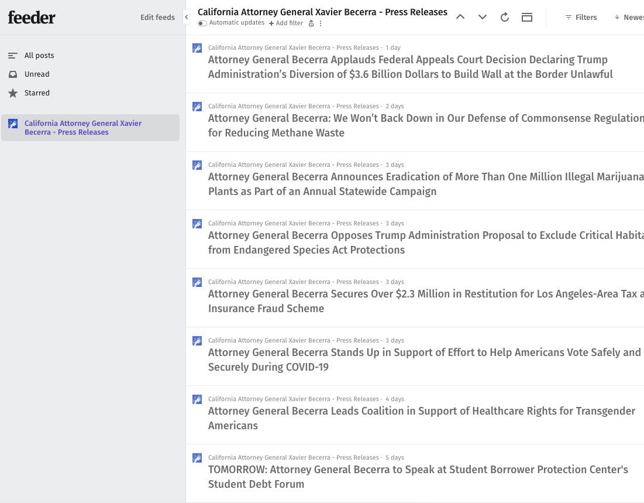The width and height of the screenshot is (644, 503).
Task: Click favicon of the Marijuana Plants post
Action: (x=197, y=165)
